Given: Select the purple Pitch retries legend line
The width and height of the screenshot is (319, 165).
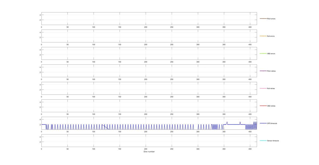Looking at the screenshot, I should coord(263,71).
